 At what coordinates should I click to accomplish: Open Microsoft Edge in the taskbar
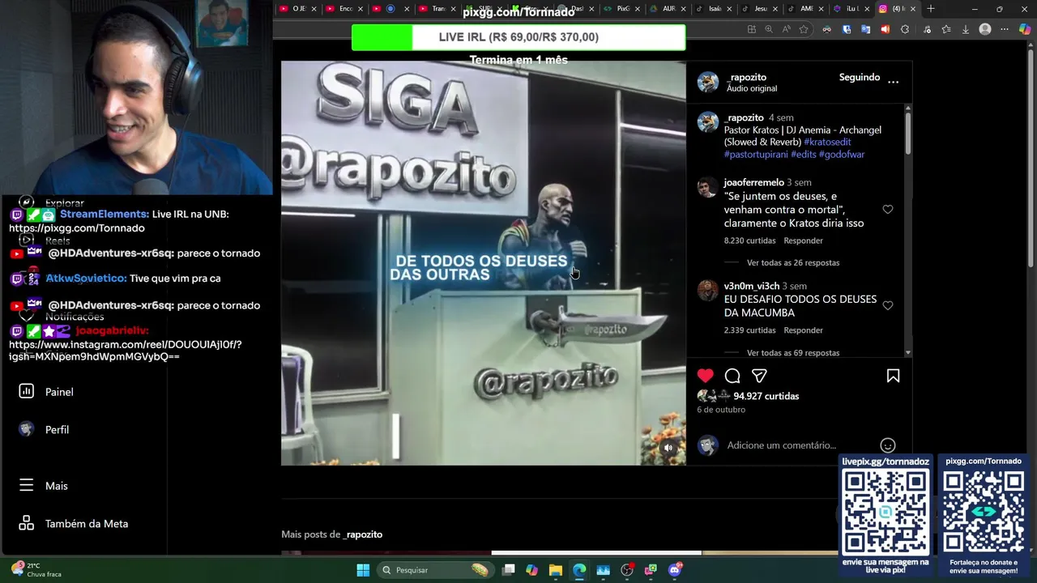(579, 570)
